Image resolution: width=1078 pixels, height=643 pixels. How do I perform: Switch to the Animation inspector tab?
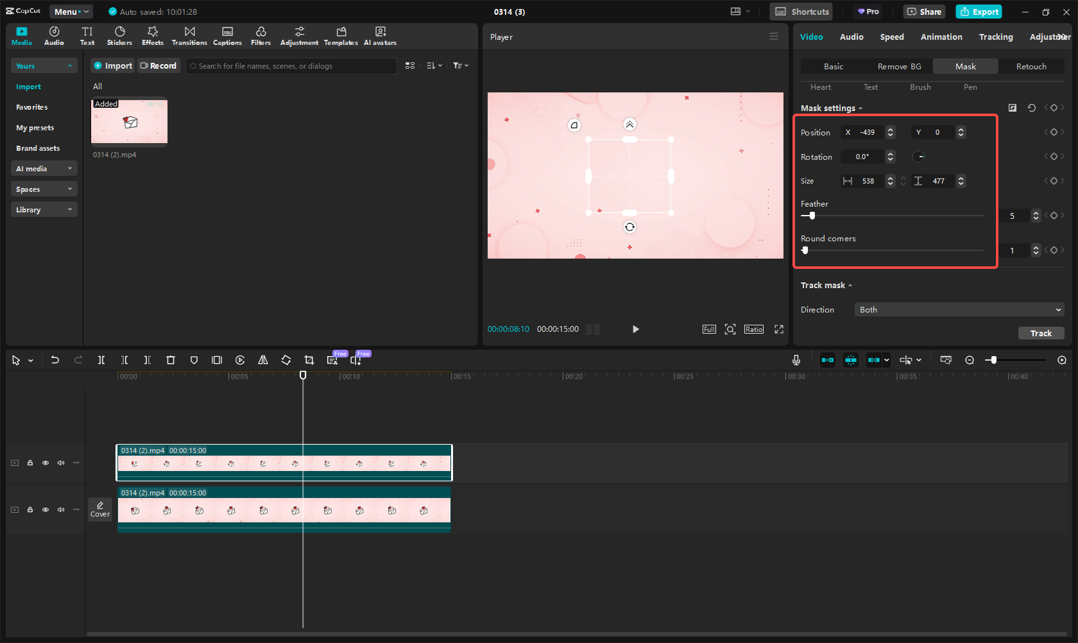941,37
